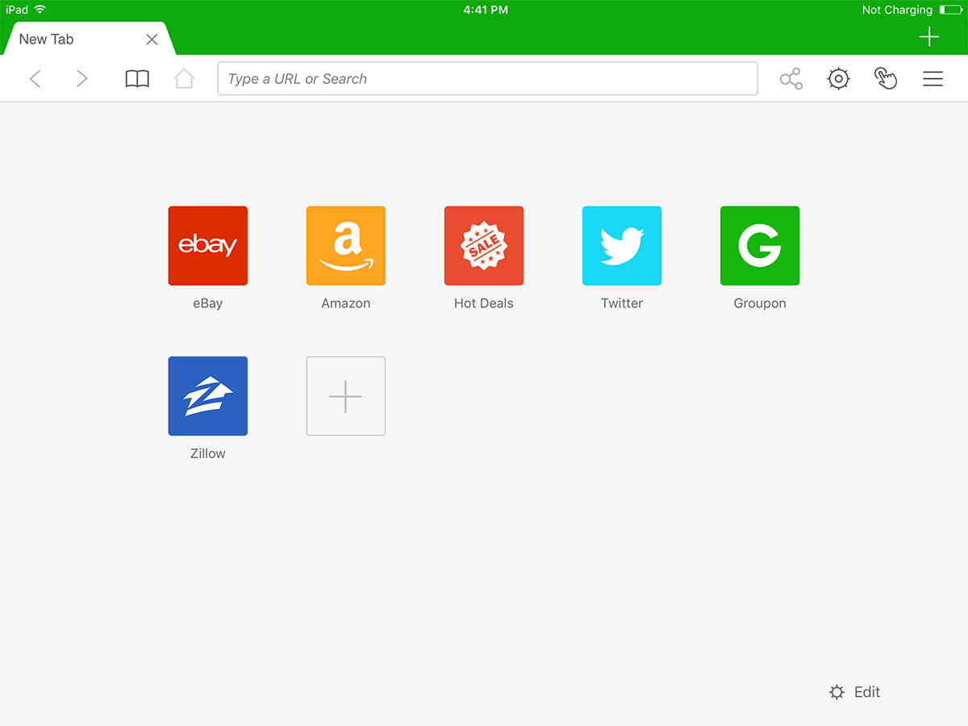
Task: Open a new tab with plus icon
Action: 929,37
